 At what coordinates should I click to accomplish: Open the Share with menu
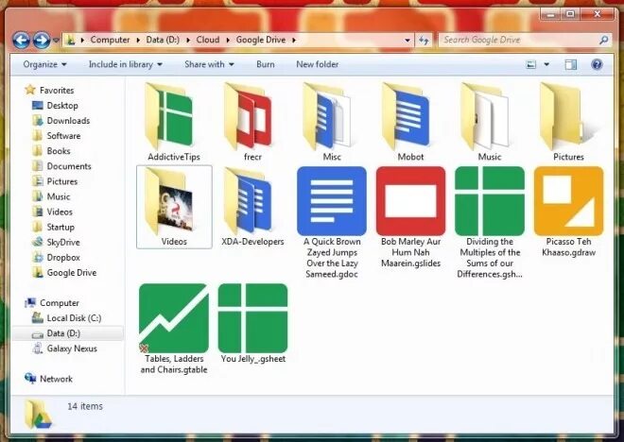[x=209, y=64]
